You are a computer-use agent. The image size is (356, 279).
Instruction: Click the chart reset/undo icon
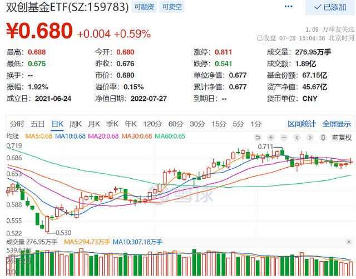coord(258,138)
